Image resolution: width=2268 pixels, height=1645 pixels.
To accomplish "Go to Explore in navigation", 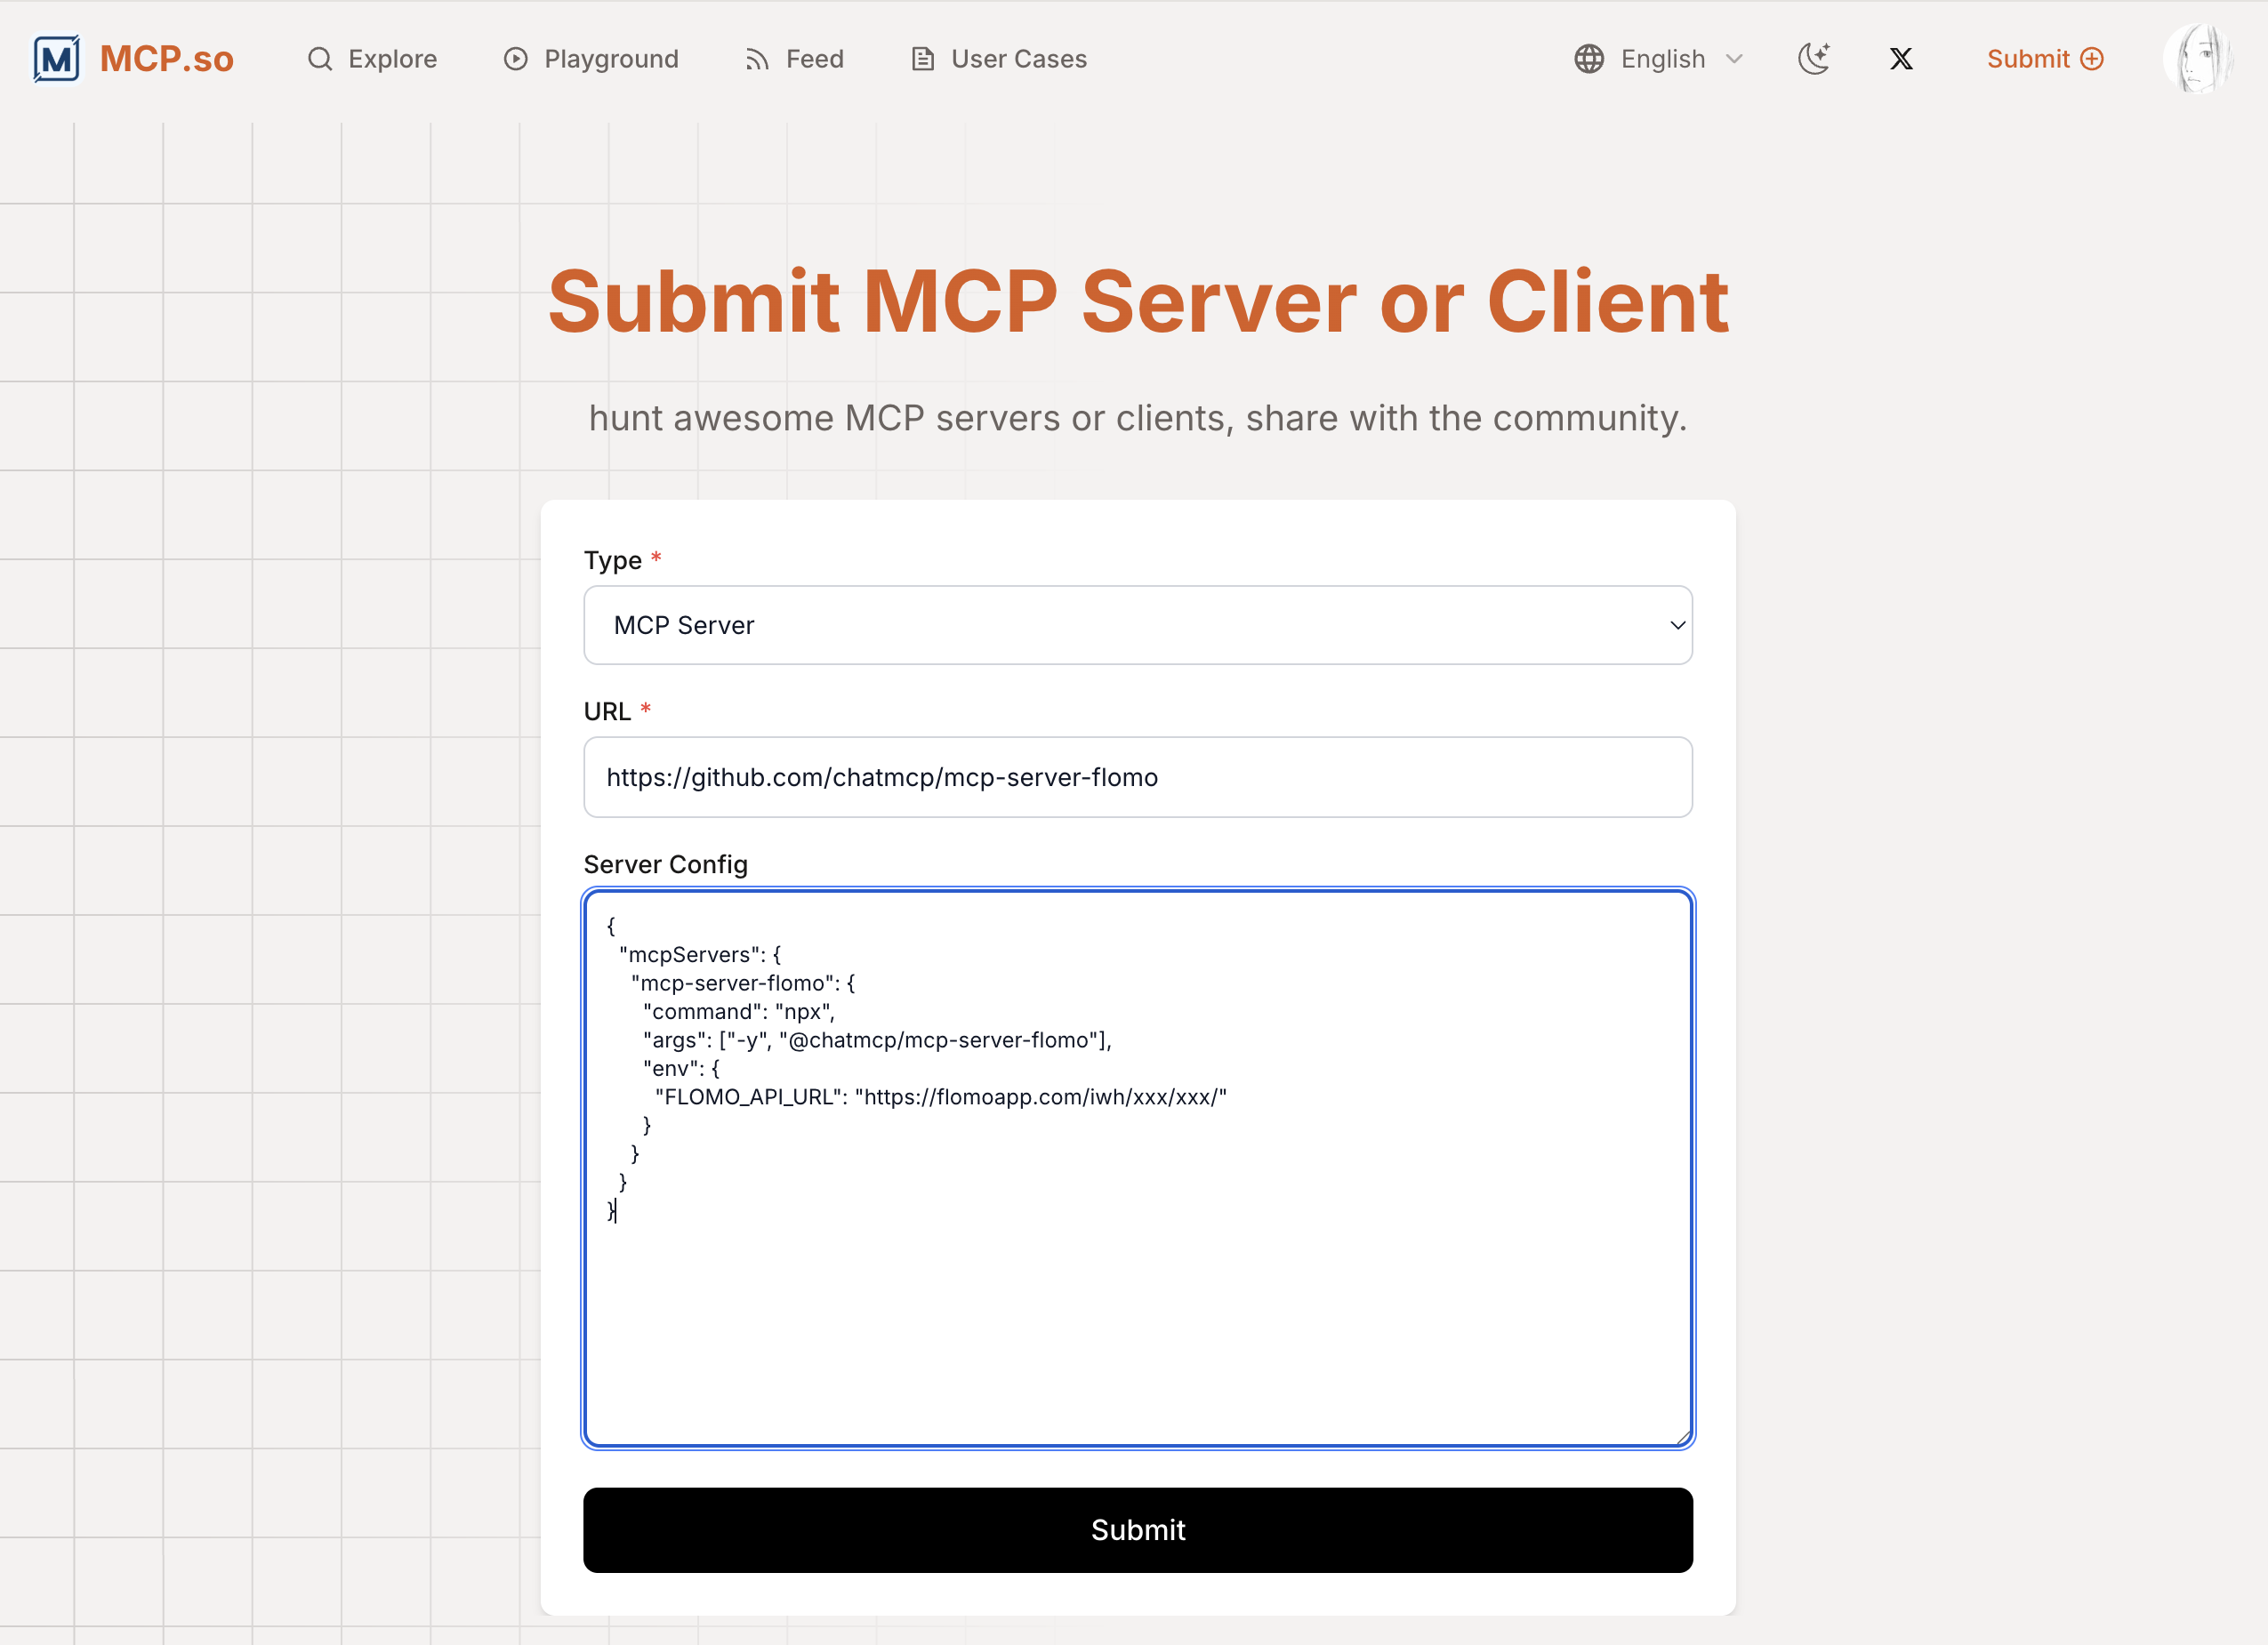I will point(392,59).
